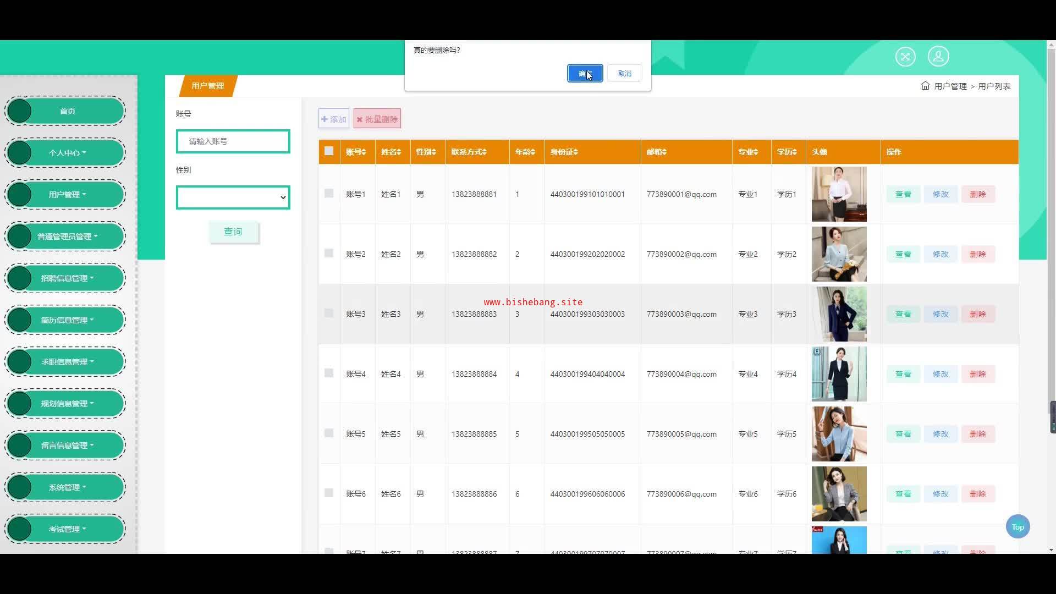This screenshot has height=594, width=1056.
Task: Click the crossed-arrows fullscreen icon in header
Action: click(905, 56)
